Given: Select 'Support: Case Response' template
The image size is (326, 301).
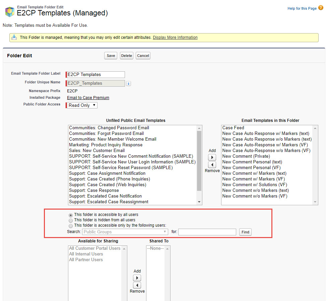Looking at the screenshot, I should tap(94, 190).
